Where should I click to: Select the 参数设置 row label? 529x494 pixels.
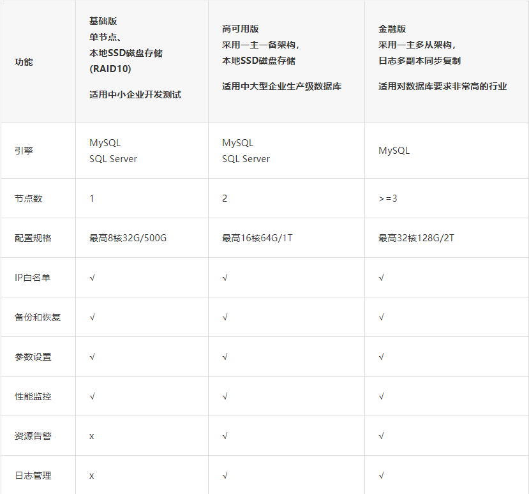tap(33, 357)
